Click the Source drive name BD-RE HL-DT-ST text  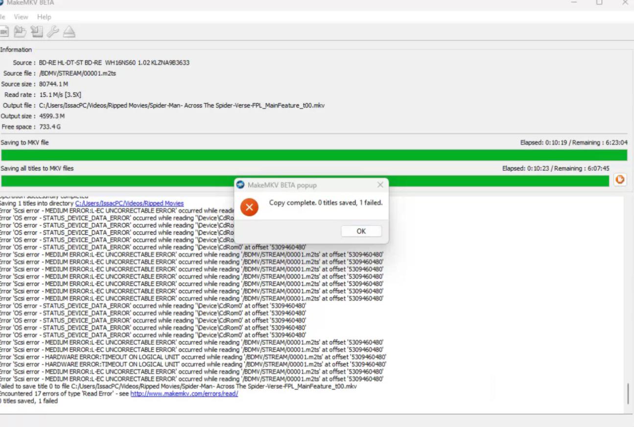coord(114,63)
